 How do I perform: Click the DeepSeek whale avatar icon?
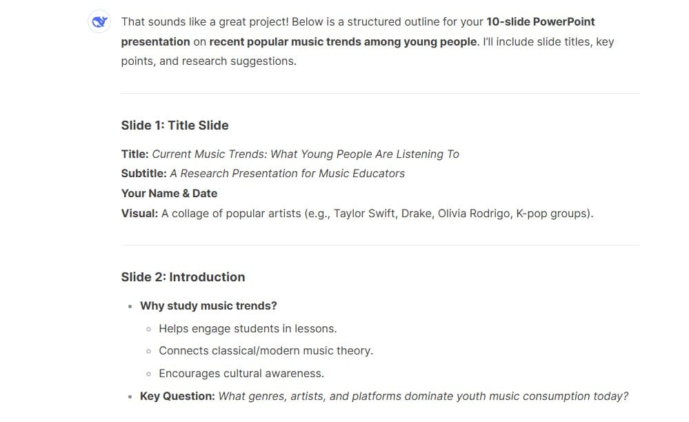pyautogui.click(x=99, y=21)
